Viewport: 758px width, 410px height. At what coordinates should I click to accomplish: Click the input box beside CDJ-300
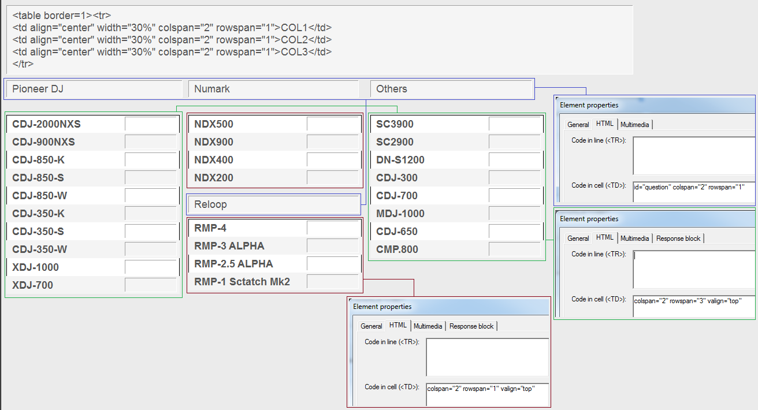pos(515,178)
